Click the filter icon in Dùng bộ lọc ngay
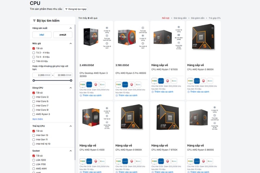This screenshot has height=173, width=260. [66, 9]
